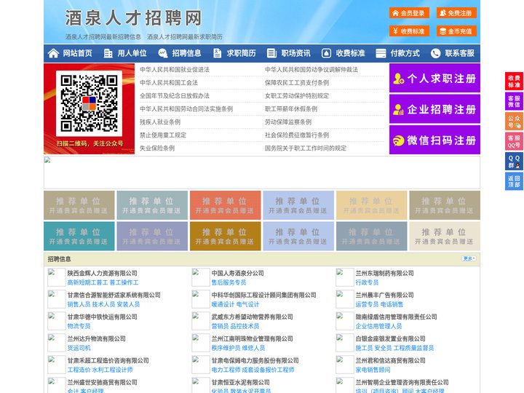The height and width of the screenshot is (393, 524).
Task: Open the purple 客服微信 side widget
Action: [514, 101]
